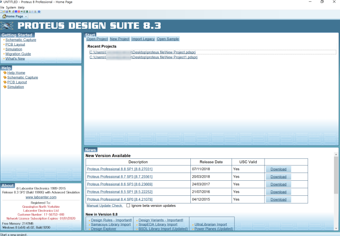Open the Migration Guide link
Image resolution: width=340 pixels, height=236 pixels.
pyautogui.click(x=18, y=54)
